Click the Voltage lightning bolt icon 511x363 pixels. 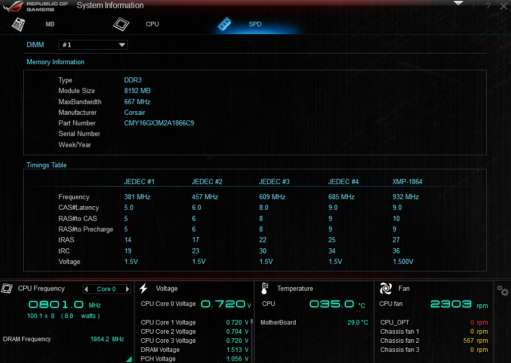coord(144,288)
